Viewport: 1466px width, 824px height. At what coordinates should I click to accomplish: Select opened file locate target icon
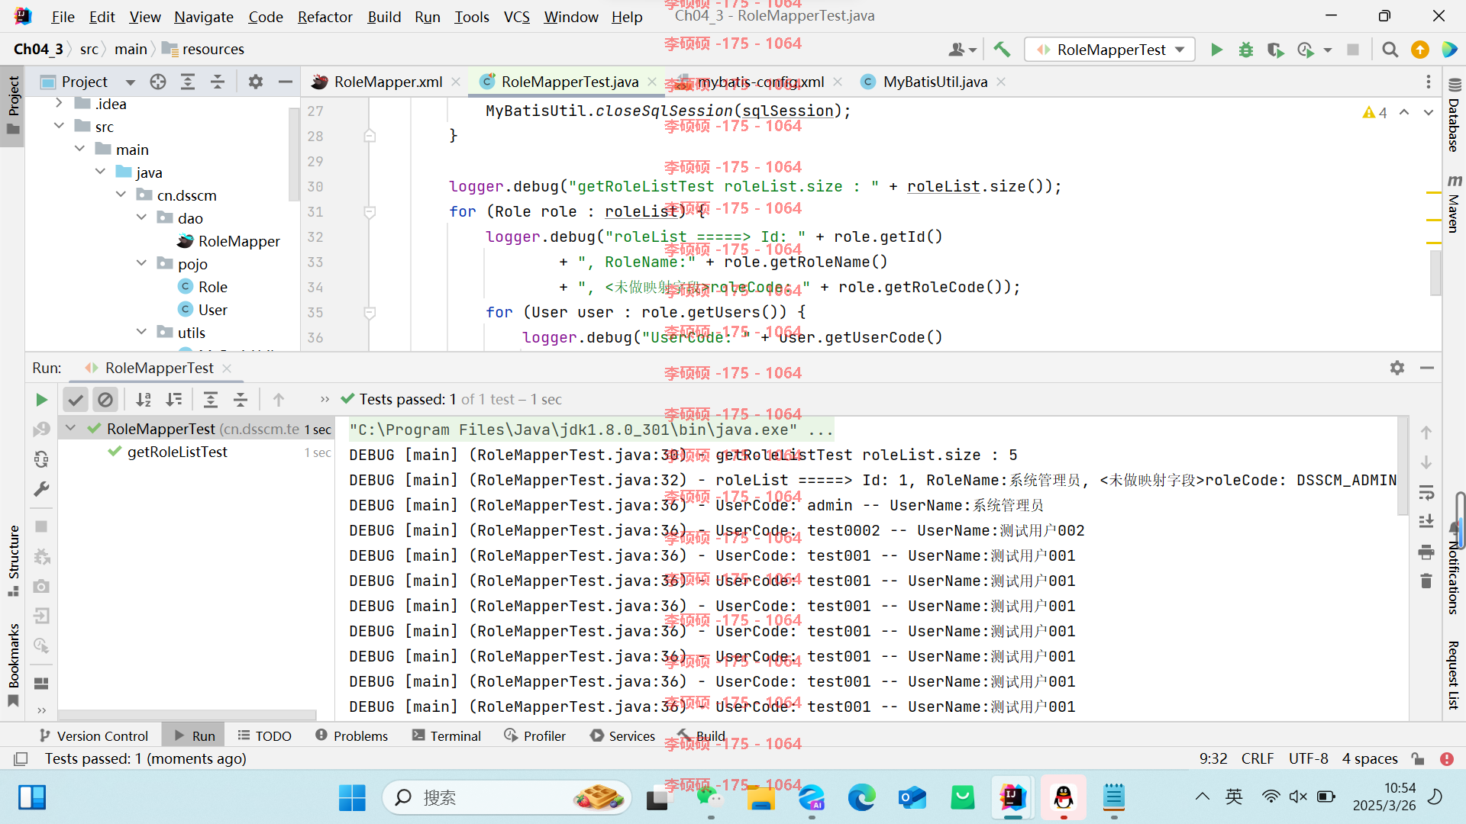tap(158, 82)
